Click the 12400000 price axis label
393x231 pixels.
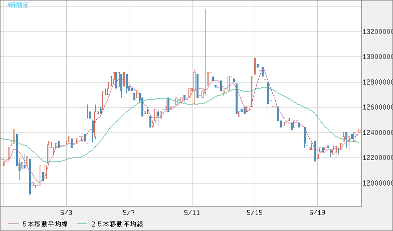pos(378,132)
